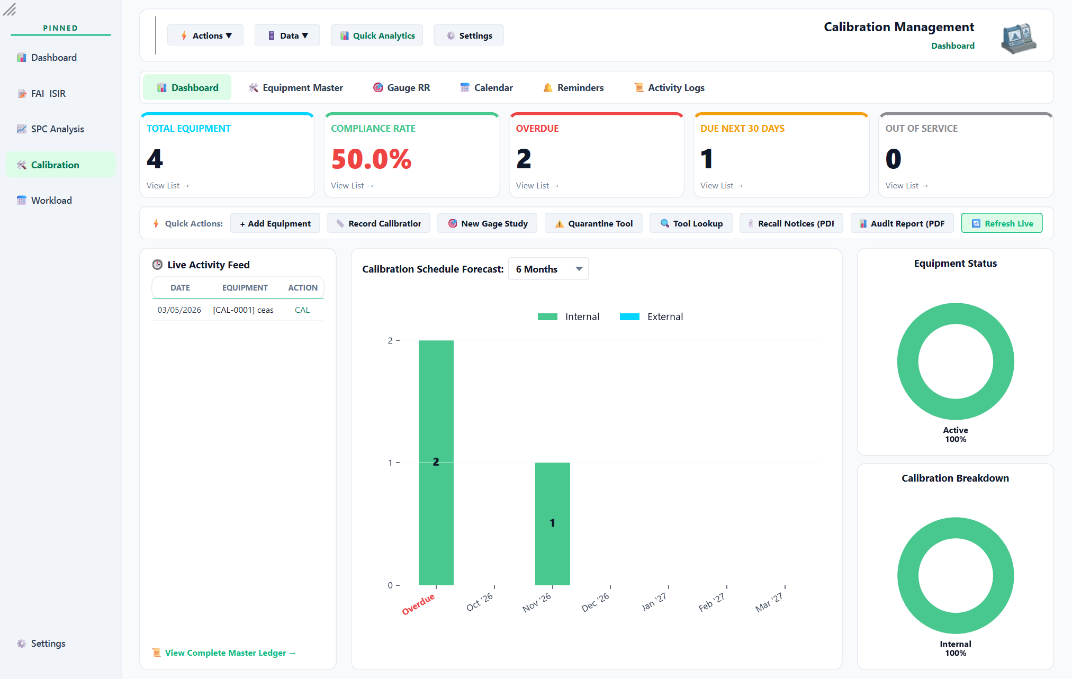Click the Add Equipment button
1072x679 pixels.
coord(275,223)
